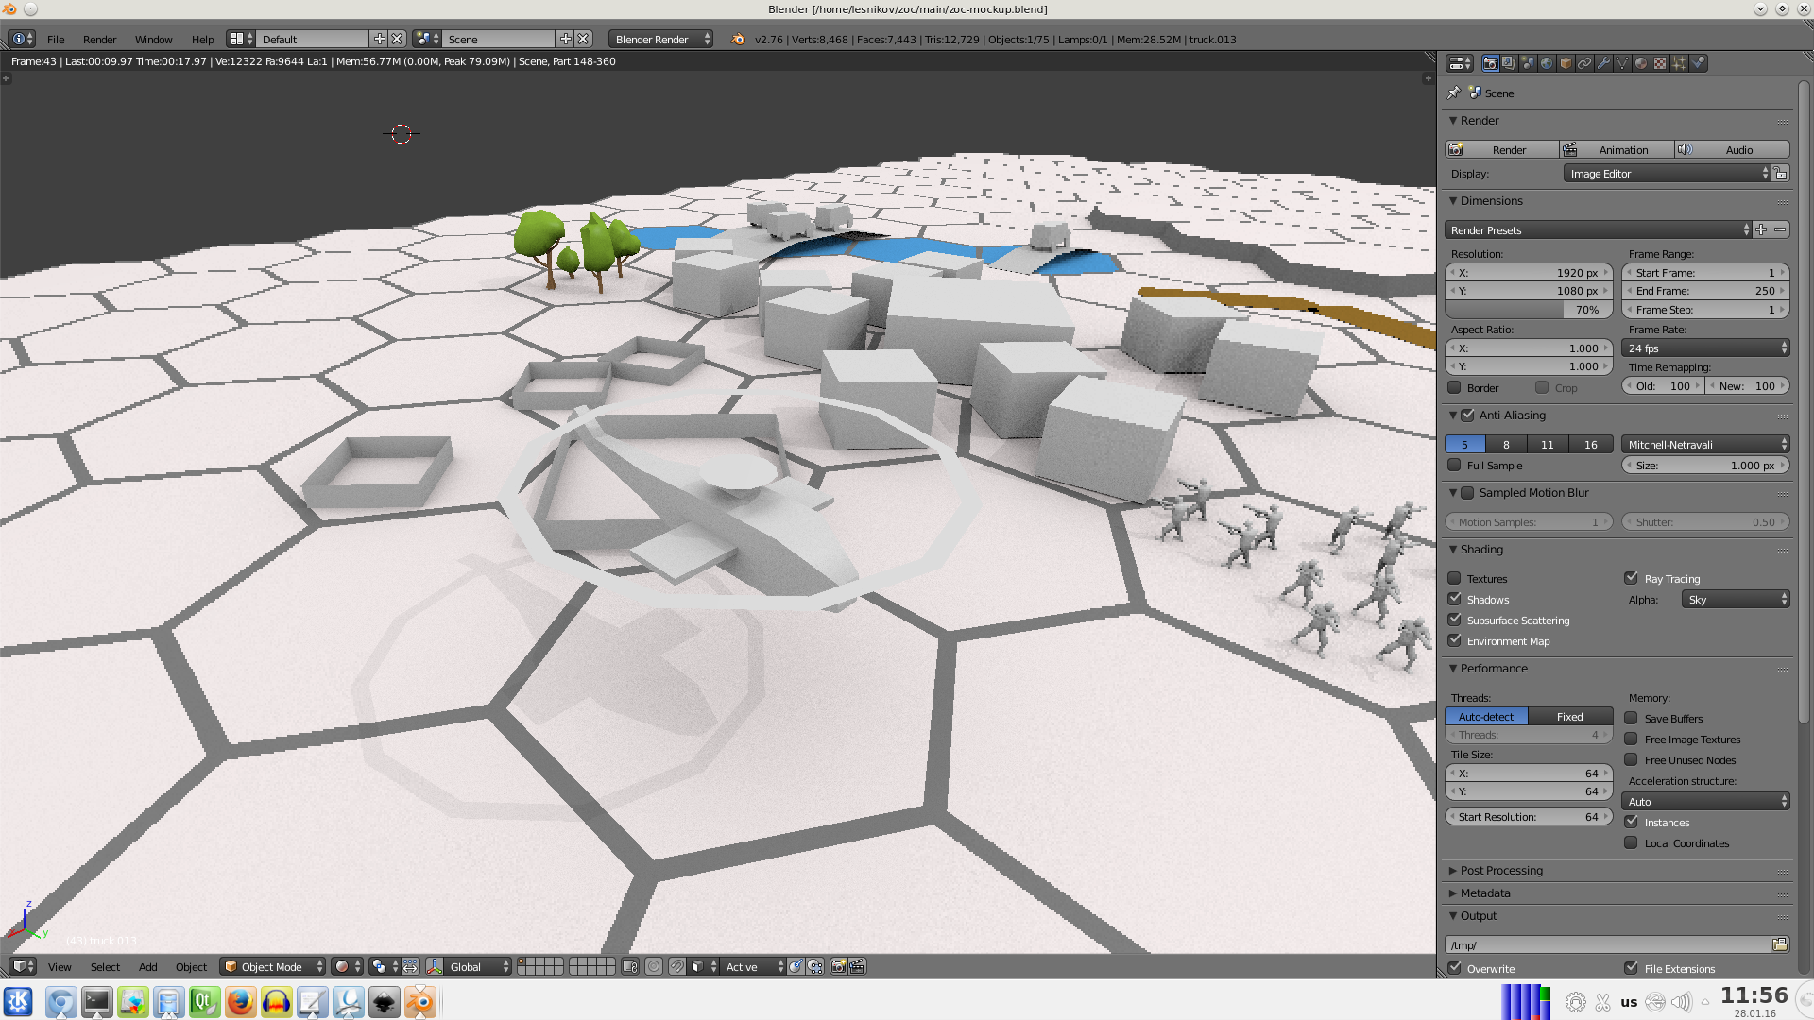Open the Add menu in 3D view header
The height and width of the screenshot is (1020, 1814).
(147, 966)
